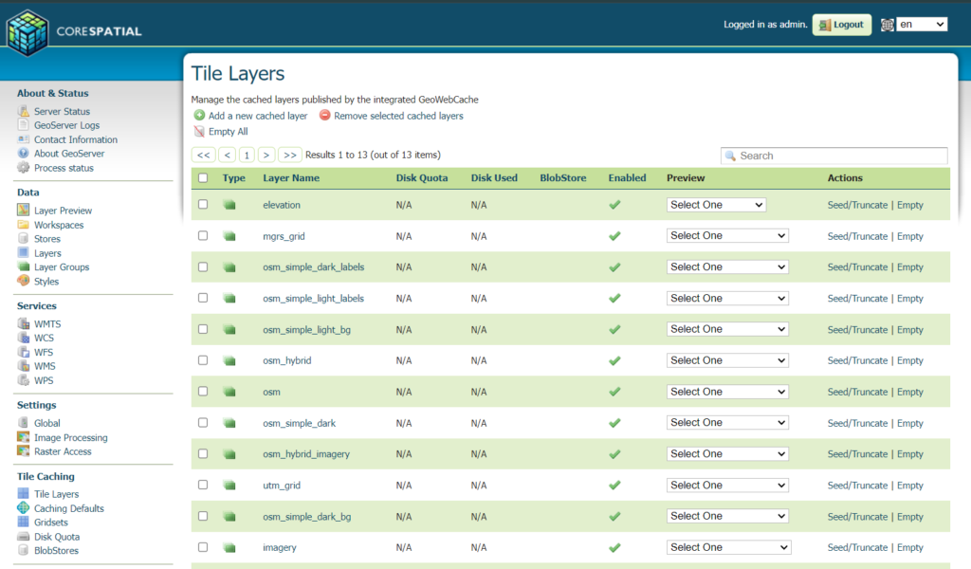The height and width of the screenshot is (569, 971).
Task: Open Tile Layers in Tile Caching menu
Action: click(x=56, y=494)
